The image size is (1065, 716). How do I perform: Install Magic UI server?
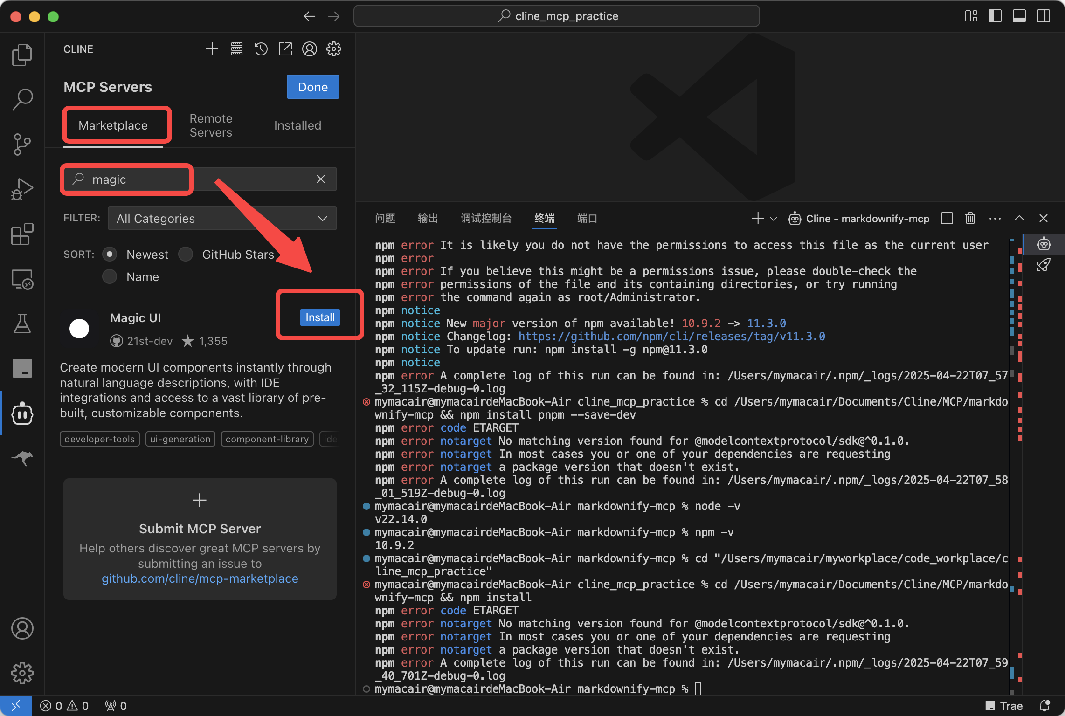(319, 317)
